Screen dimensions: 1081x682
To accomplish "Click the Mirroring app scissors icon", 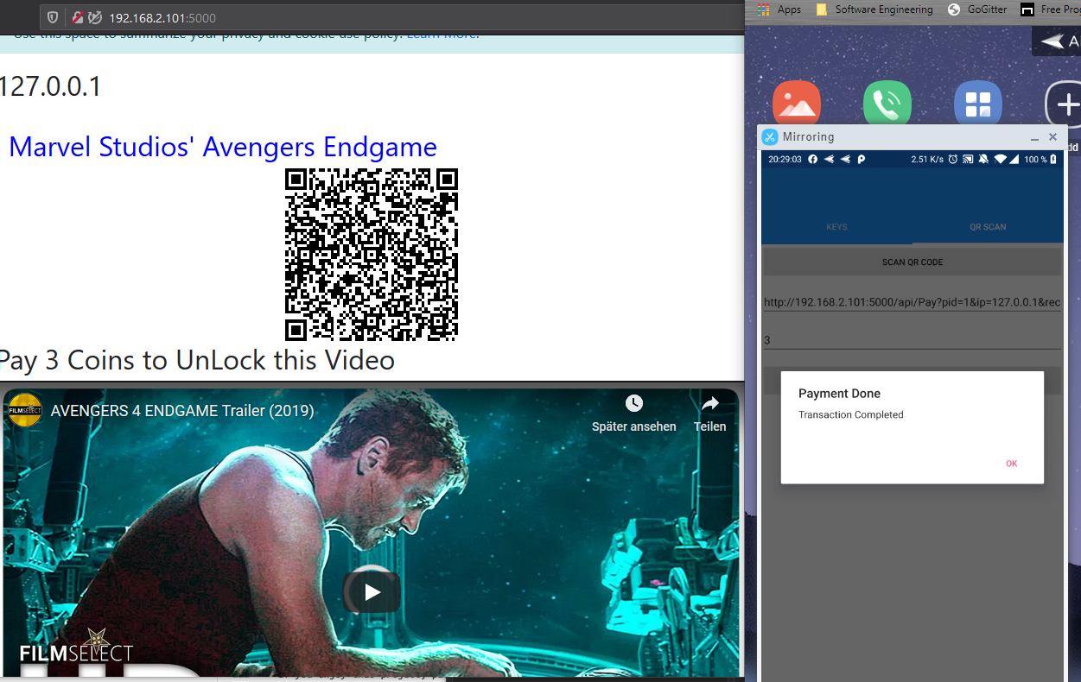I will (x=770, y=137).
